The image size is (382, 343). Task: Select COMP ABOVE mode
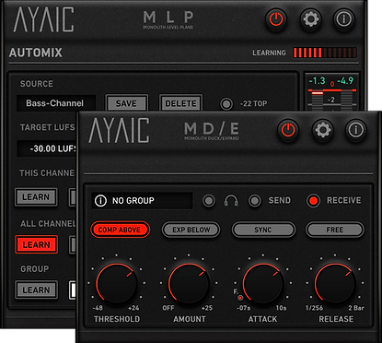[120, 230]
